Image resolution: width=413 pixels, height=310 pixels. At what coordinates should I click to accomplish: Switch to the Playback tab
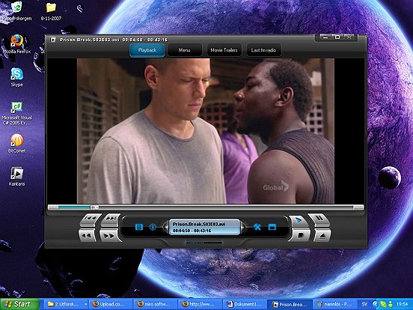click(x=147, y=50)
